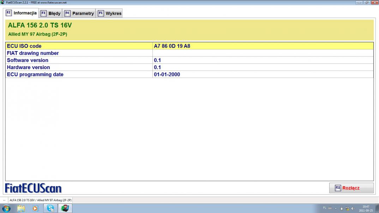Select the ECU programming date label
379x213 pixels.
pos(35,74)
